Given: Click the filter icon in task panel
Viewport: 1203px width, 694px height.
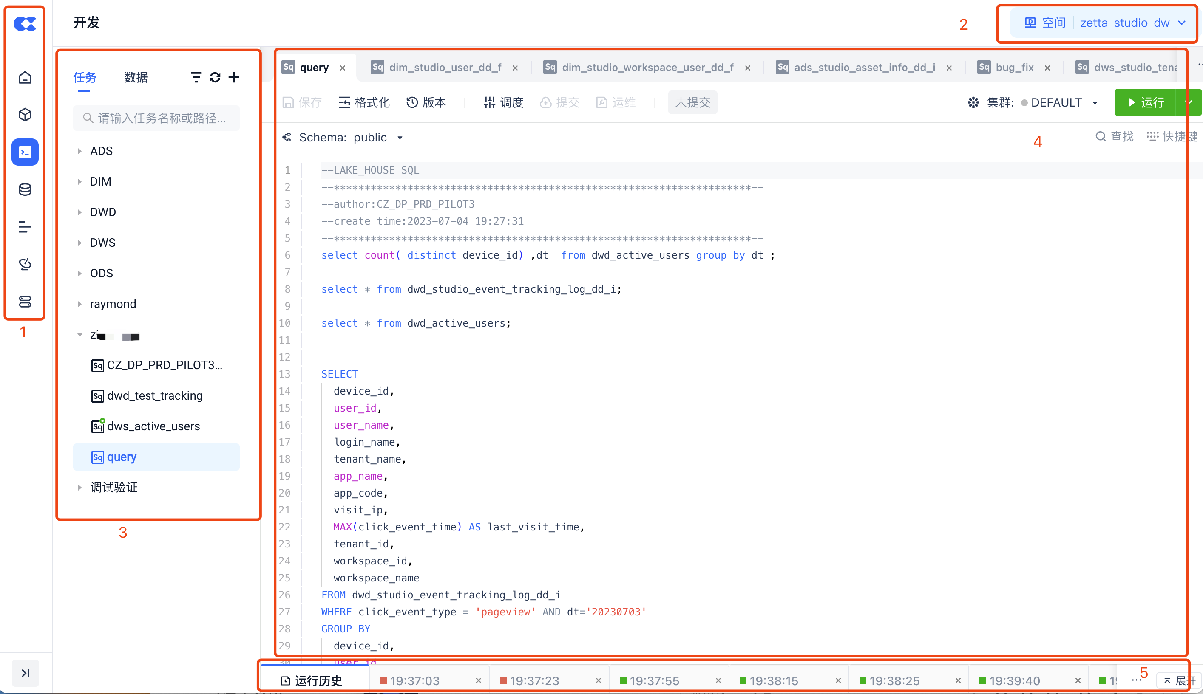Looking at the screenshot, I should [x=196, y=77].
